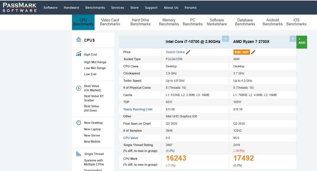This screenshot has width=317, height=171.
Task: Open High End CPUs list
Action: [x=90, y=54]
